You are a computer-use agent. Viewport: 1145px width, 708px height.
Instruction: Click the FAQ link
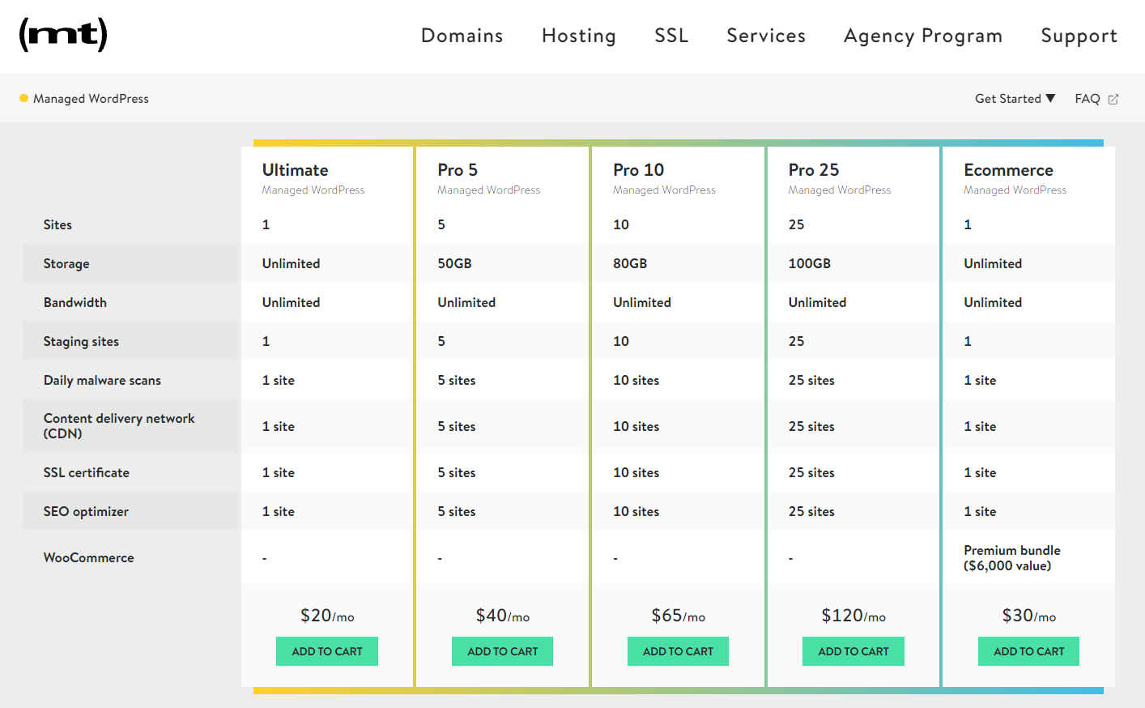pyautogui.click(x=1087, y=98)
